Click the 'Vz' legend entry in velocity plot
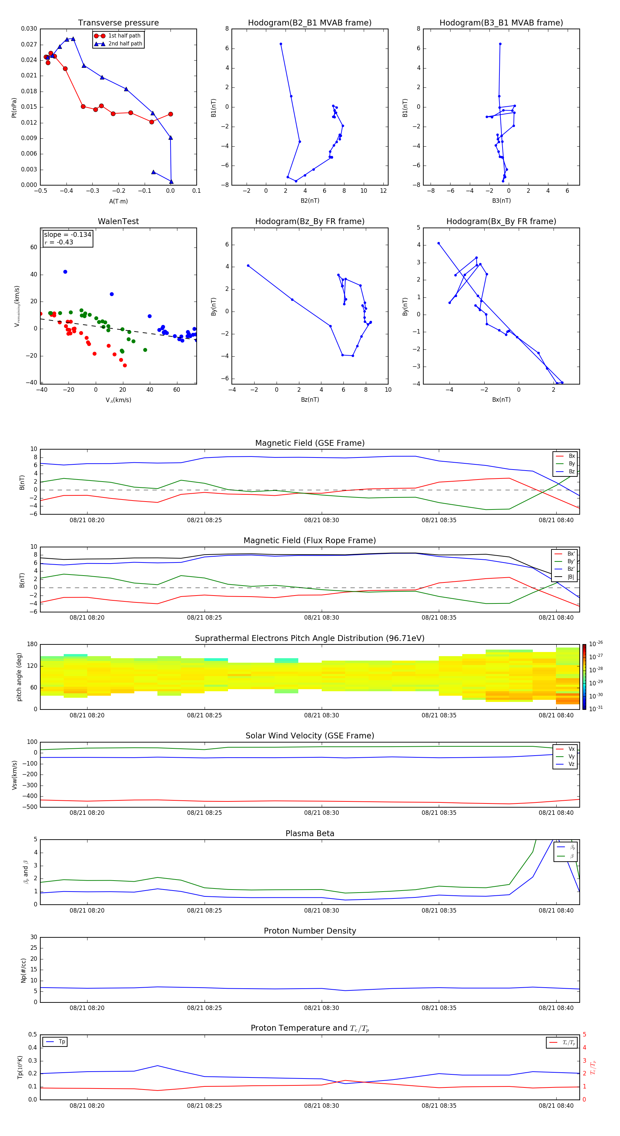This screenshot has height=1136, width=620. point(566,764)
